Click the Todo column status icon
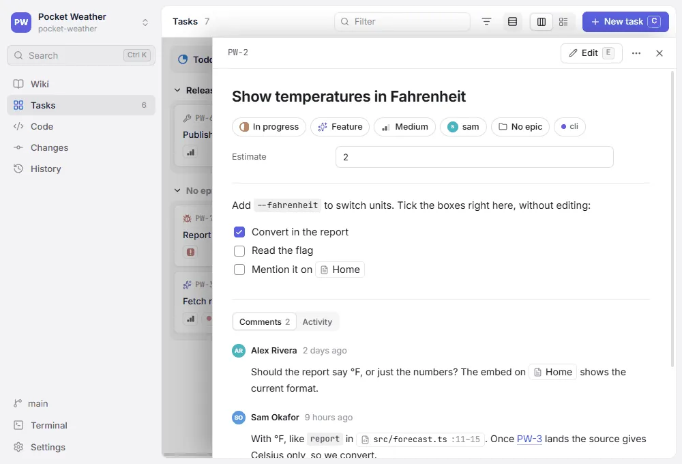Viewport: 682px width, 464px height. 183,59
